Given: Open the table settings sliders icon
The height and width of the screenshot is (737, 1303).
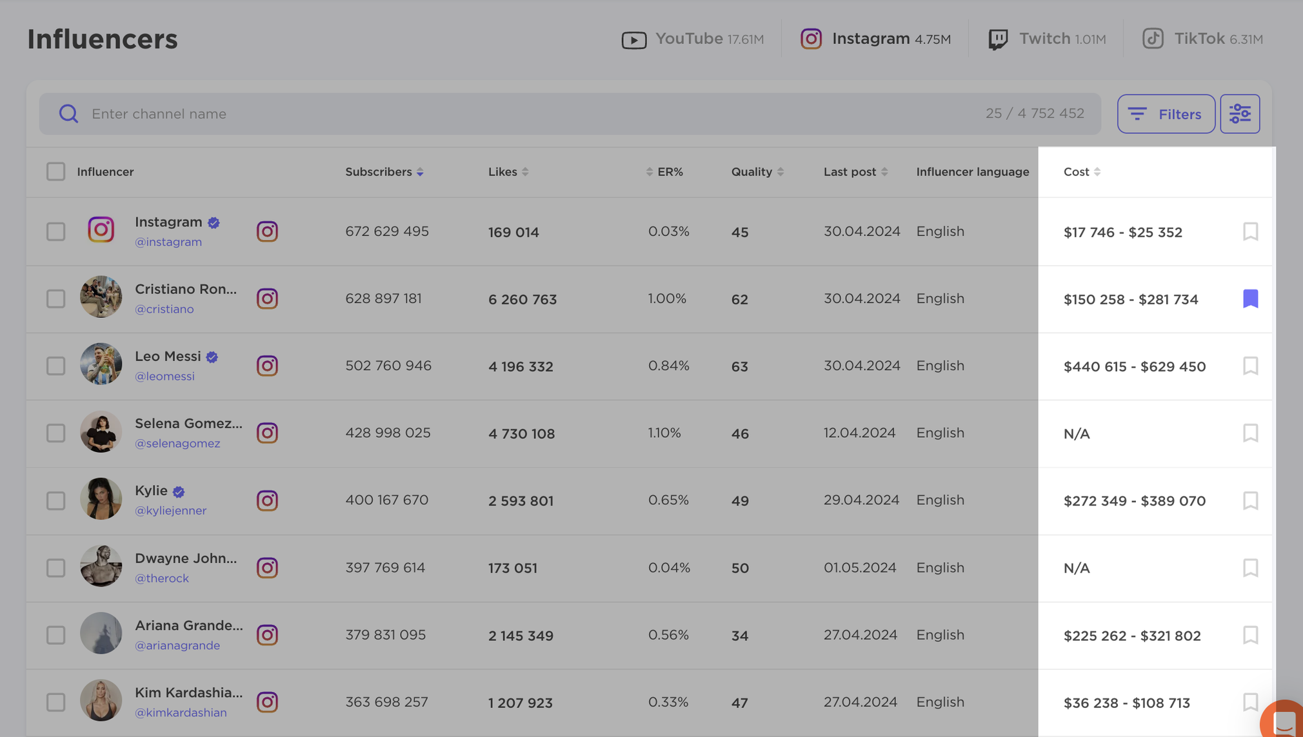Looking at the screenshot, I should click(x=1239, y=114).
